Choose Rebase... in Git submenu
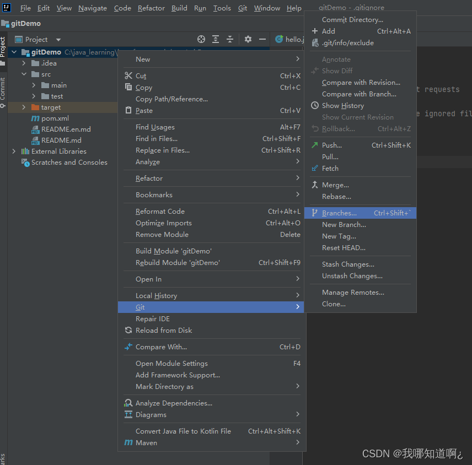 [x=360, y=196]
